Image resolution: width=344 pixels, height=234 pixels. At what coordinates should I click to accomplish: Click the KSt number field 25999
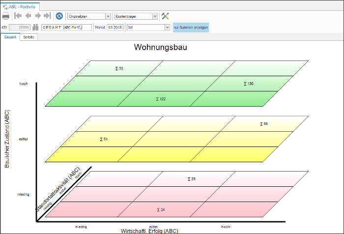click(20, 28)
